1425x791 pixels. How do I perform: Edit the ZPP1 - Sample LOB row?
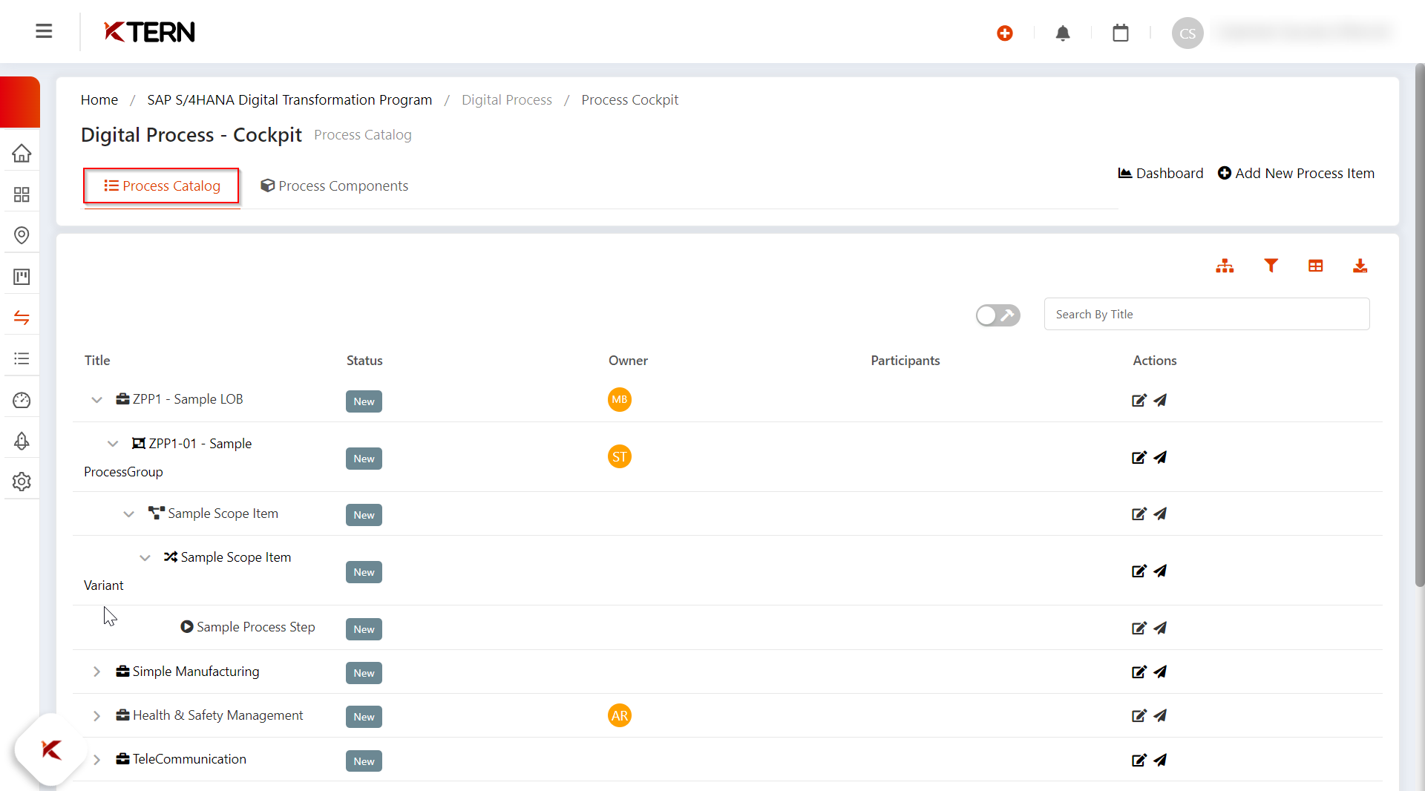[1139, 401]
